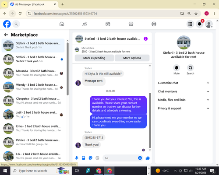
Task: Open the Facebook search icon
Action: coord(16,24)
